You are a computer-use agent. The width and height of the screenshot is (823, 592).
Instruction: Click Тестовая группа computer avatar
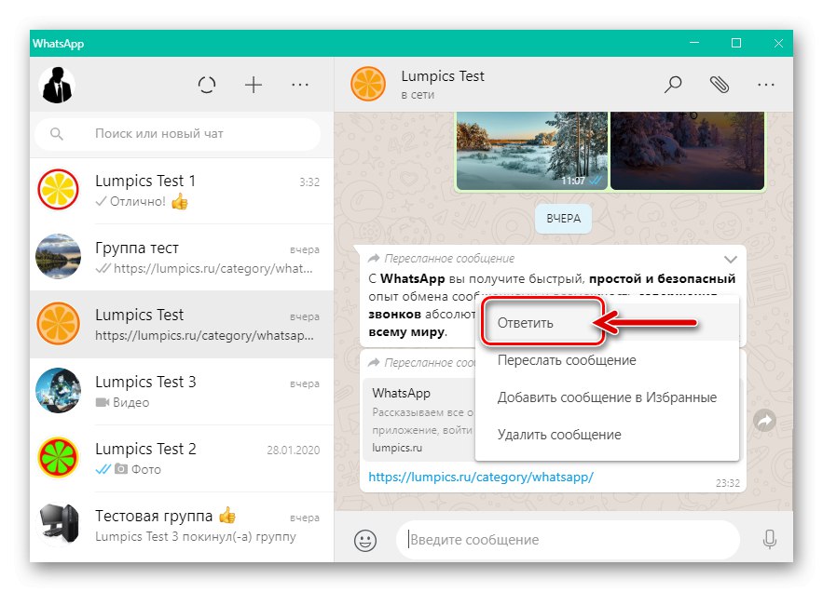(x=59, y=525)
